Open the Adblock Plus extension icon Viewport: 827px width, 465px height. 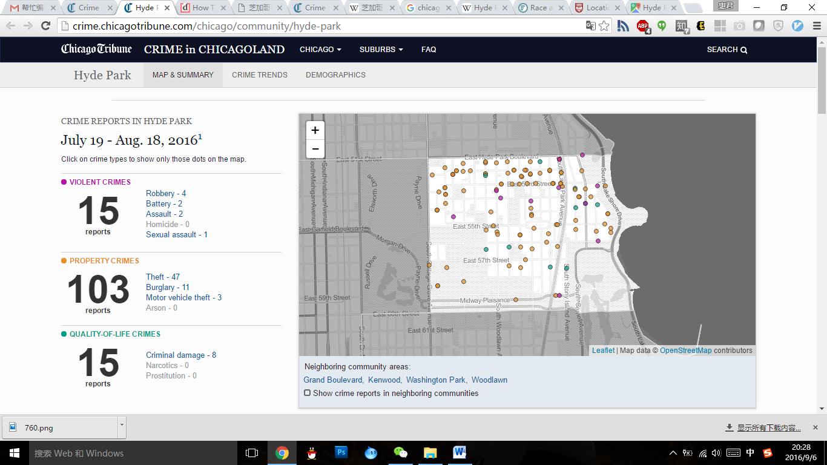[642, 26]
